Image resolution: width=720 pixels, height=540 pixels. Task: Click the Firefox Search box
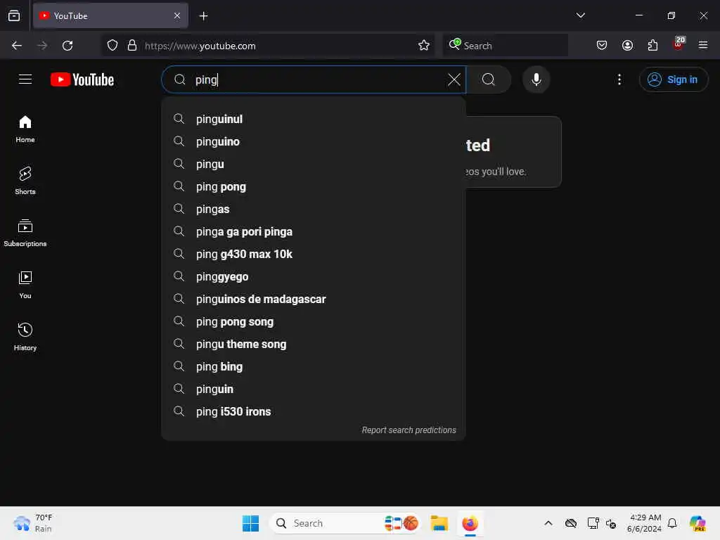click(x=505, y=46)
